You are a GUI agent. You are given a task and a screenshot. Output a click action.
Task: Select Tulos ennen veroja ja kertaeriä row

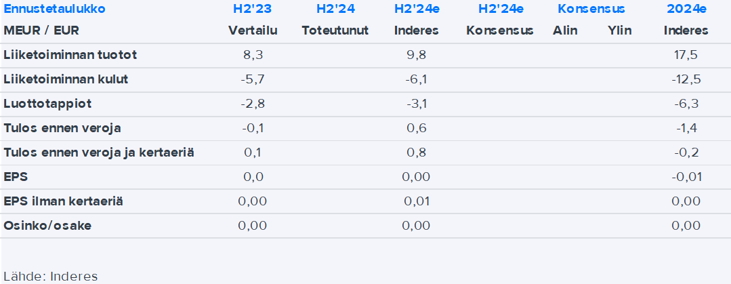99,153
